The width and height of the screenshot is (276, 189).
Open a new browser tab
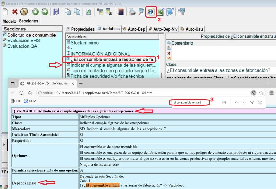(81, 83)
